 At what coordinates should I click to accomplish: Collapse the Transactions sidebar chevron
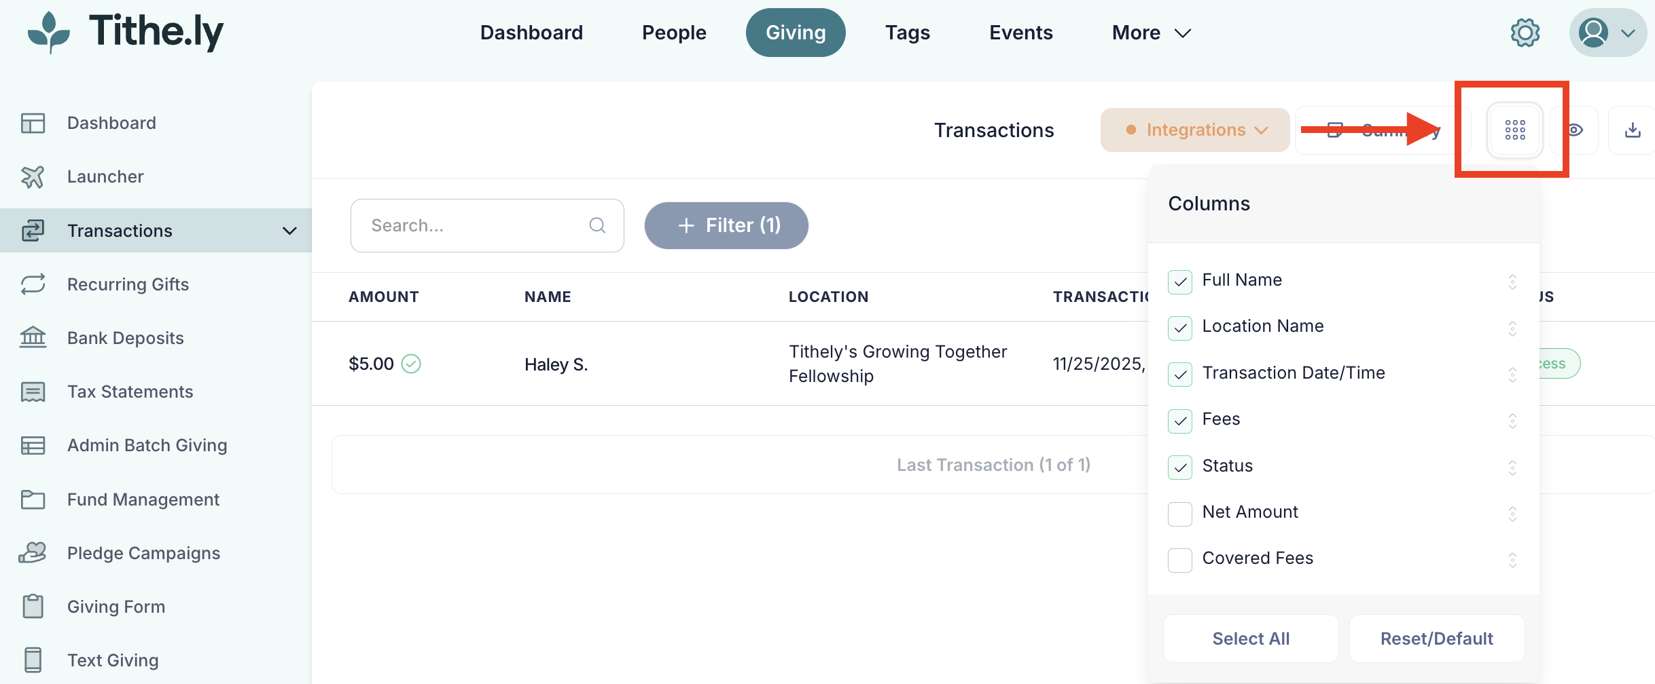tap(290, 231)
